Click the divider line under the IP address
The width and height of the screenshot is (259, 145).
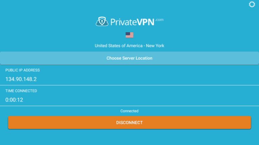[129, 85]
